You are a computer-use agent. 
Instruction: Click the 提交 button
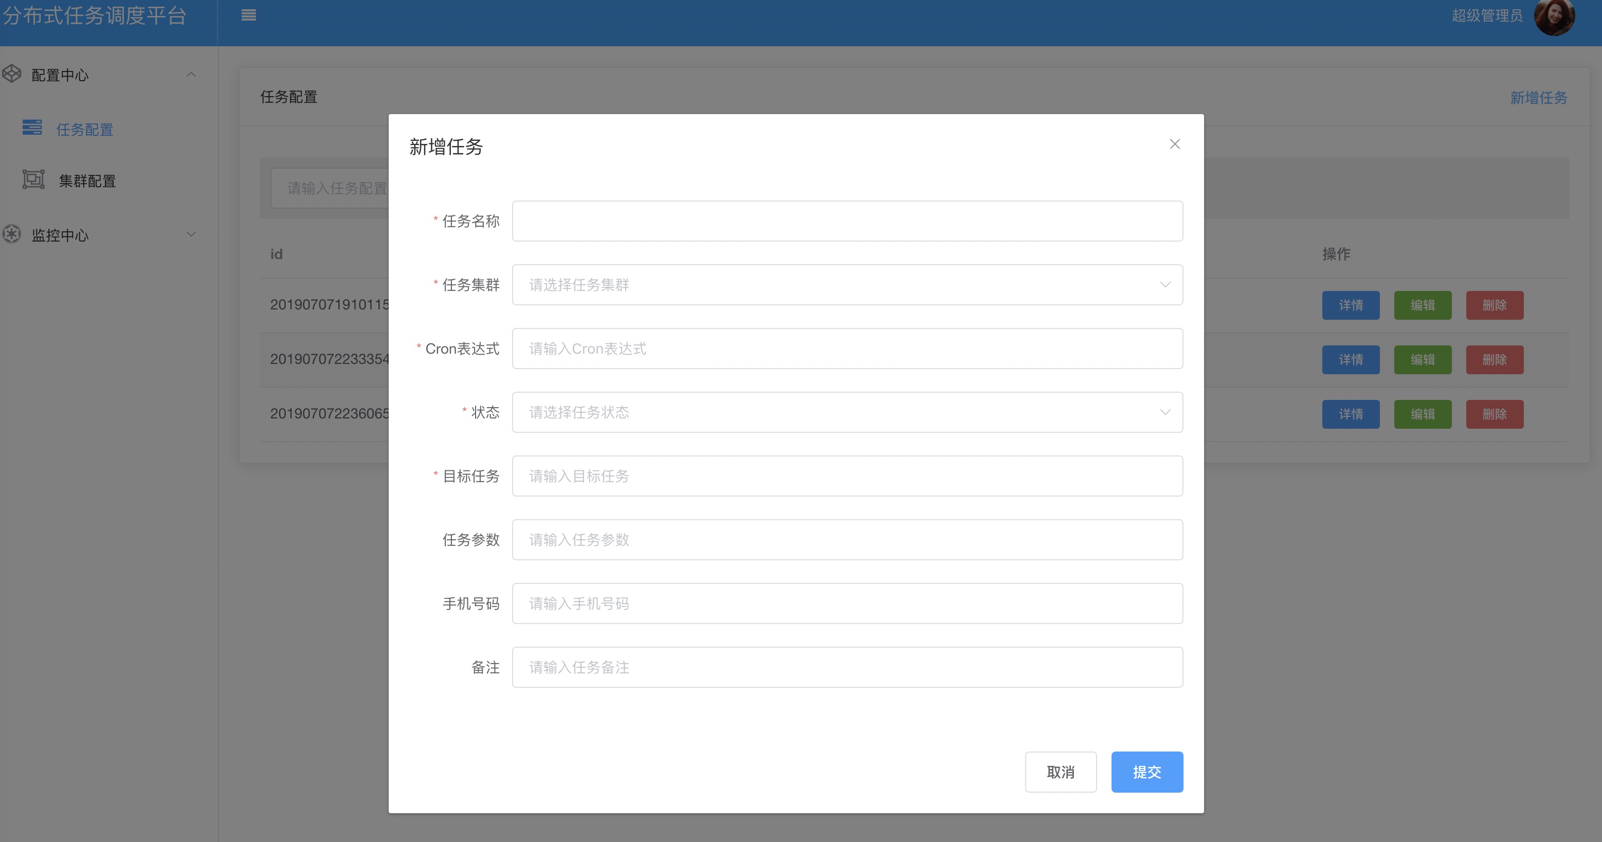(1146, 772)
